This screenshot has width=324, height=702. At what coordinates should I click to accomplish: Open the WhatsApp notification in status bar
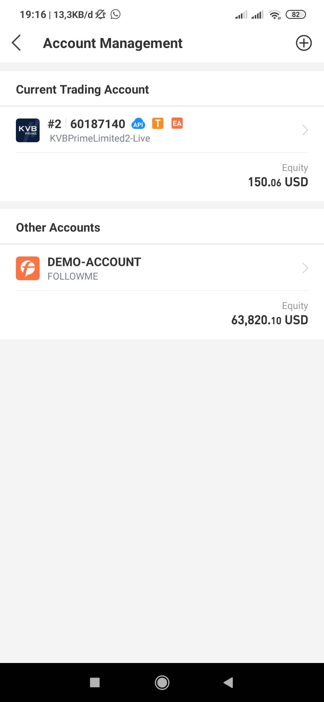tap(115, 14)
